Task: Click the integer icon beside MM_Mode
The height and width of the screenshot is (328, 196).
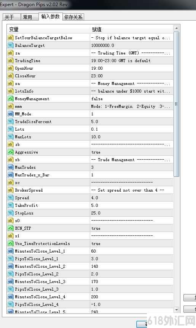Action: [x=10, y=114]
